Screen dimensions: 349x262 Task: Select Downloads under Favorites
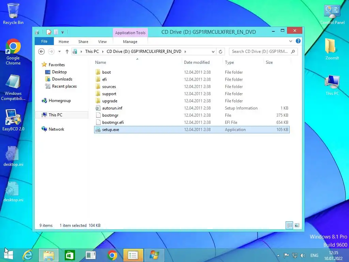[62, 79]
